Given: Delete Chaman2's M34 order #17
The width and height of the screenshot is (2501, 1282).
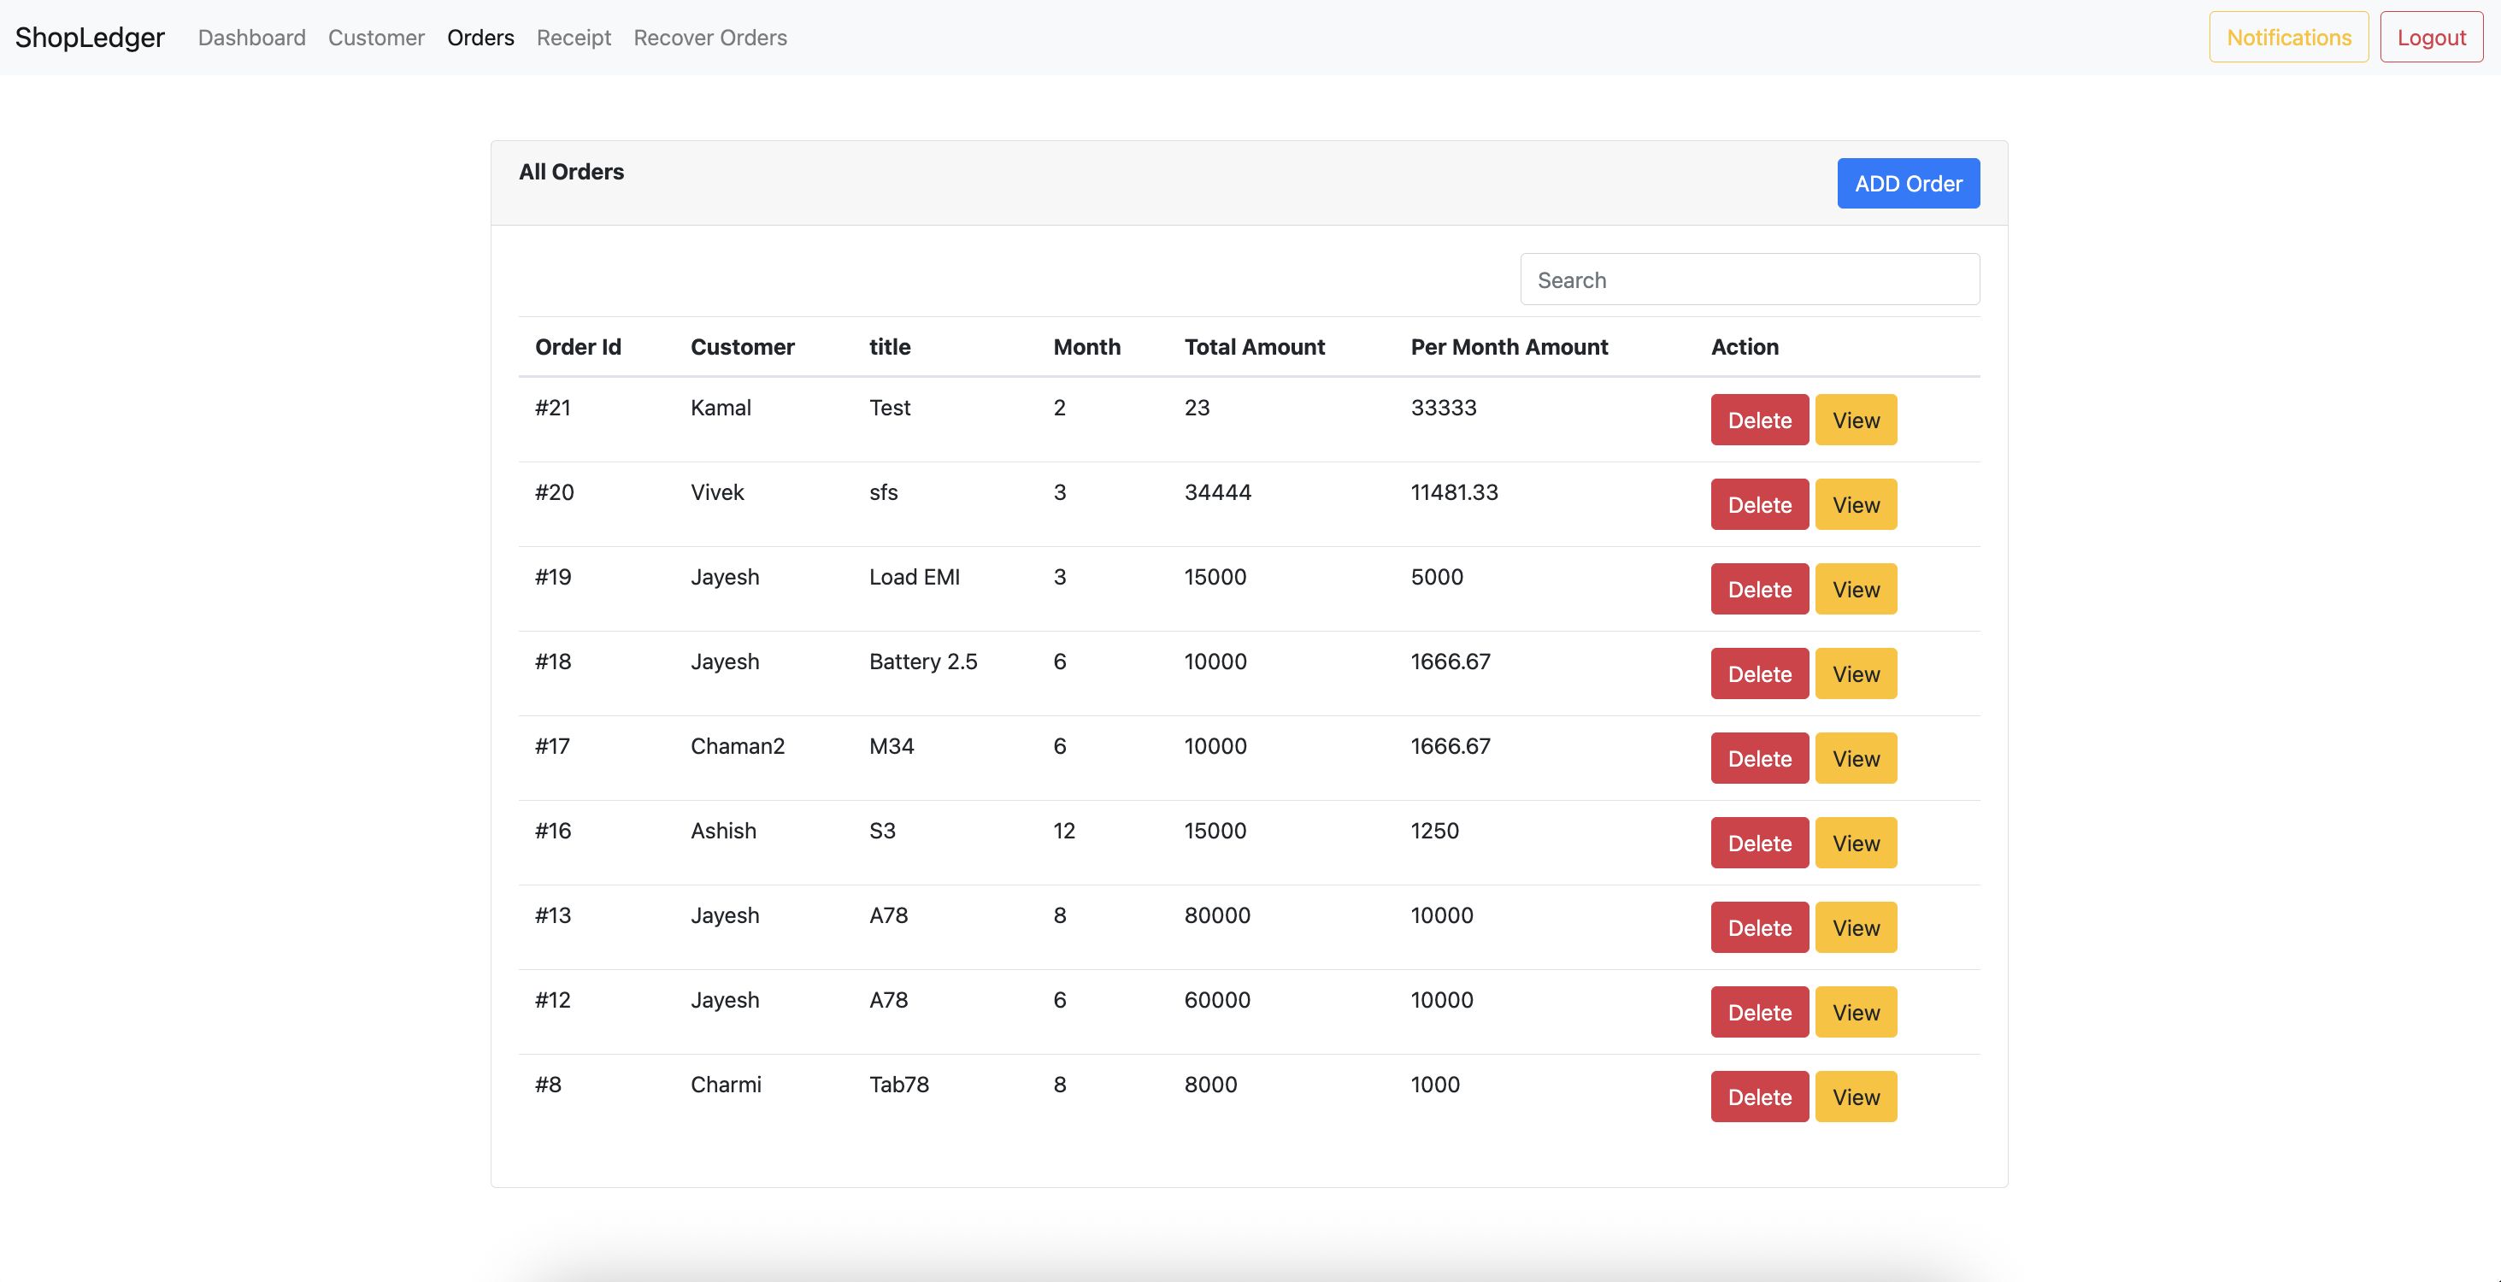Looking at the screenshot, I should point(1759,758).
